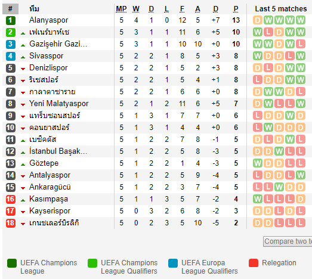Click Kasımpaşa's green W result badge

(258, 199)
